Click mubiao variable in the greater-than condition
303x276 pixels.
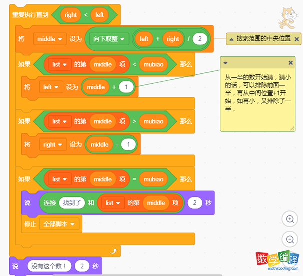[153, 121]
